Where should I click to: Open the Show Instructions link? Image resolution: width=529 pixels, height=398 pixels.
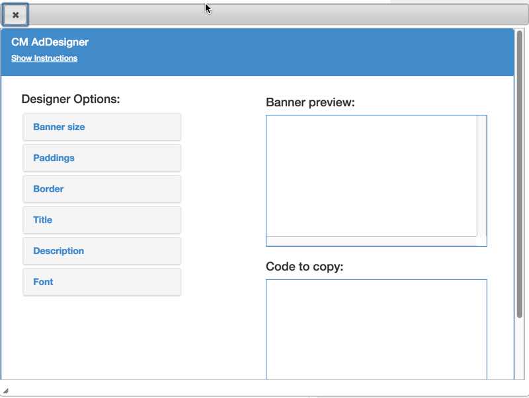pos(44,58)
